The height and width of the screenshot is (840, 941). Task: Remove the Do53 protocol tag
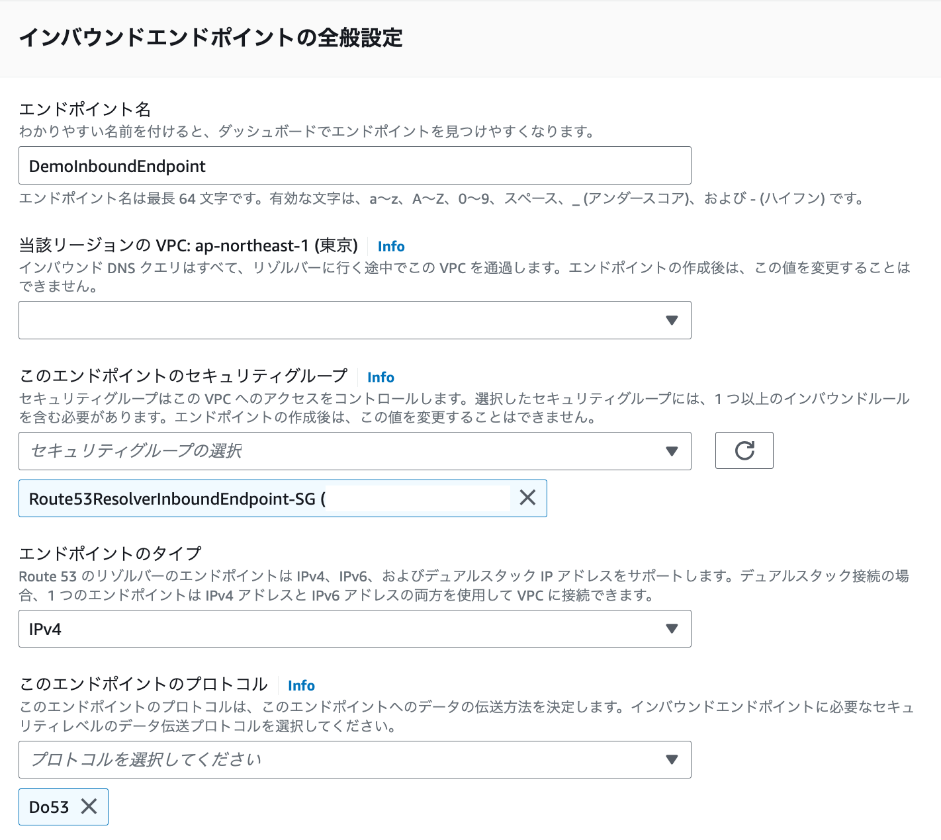point(89,806)
